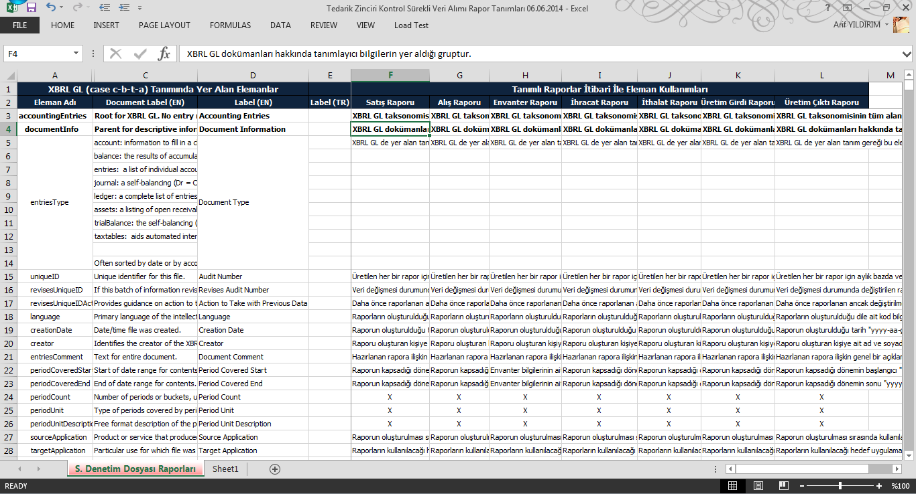Expand the formula bar chevron
This screenshot has height=494, width=916.
coord(907,54)
